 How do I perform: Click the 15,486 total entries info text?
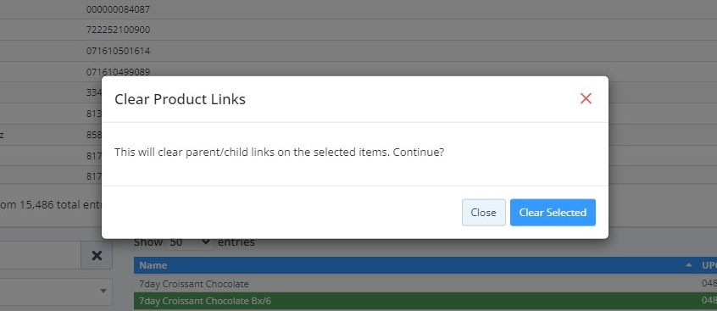[x=50, y=205]
